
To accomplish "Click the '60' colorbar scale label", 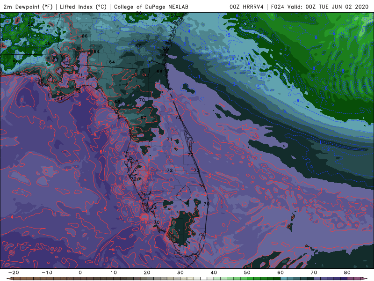I will (x=280, y=273).
